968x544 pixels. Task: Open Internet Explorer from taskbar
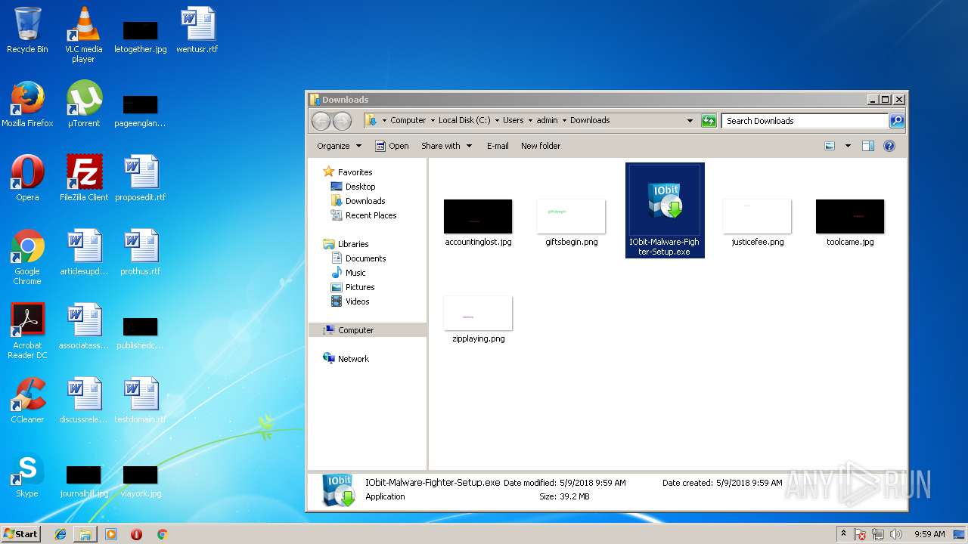pyautogui.click(x=60, y=534)
